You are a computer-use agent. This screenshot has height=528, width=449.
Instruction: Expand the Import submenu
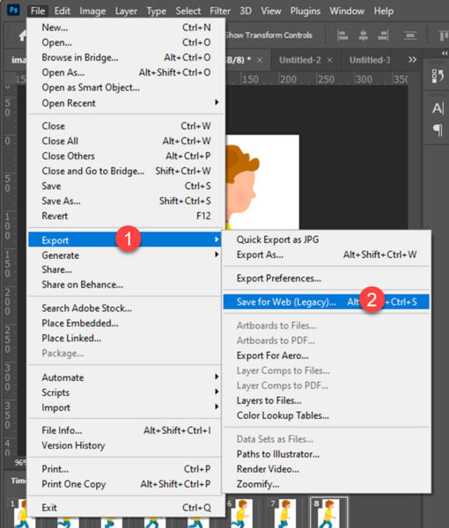[x=125, y=407]
